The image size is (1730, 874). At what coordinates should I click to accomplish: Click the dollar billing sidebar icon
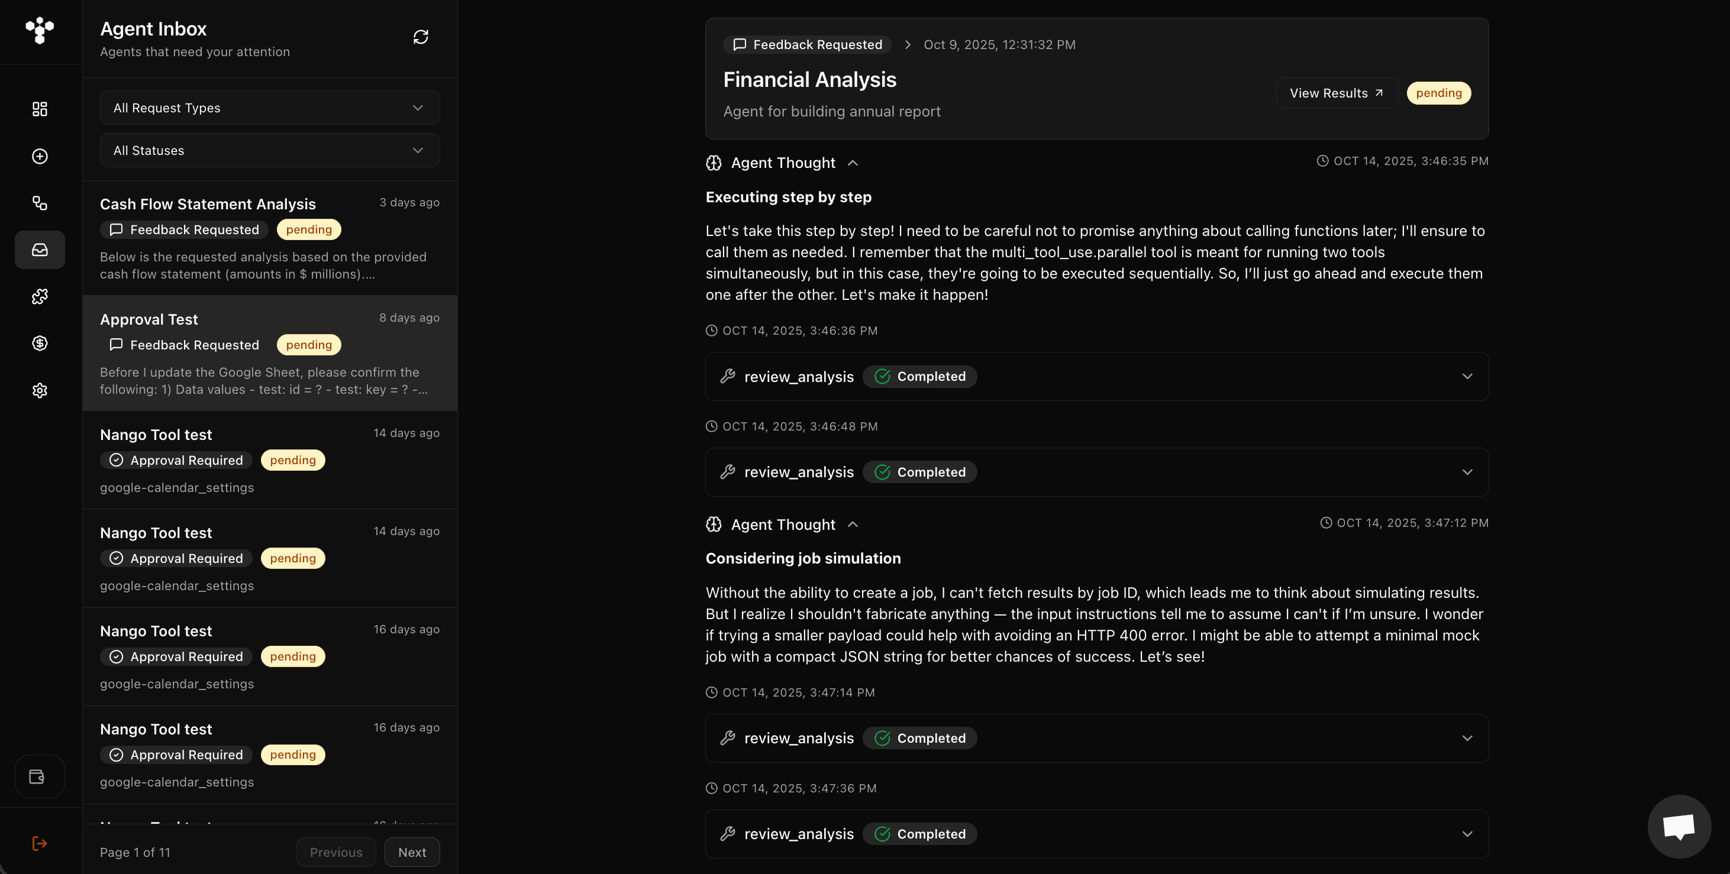[x=40, y=343]
